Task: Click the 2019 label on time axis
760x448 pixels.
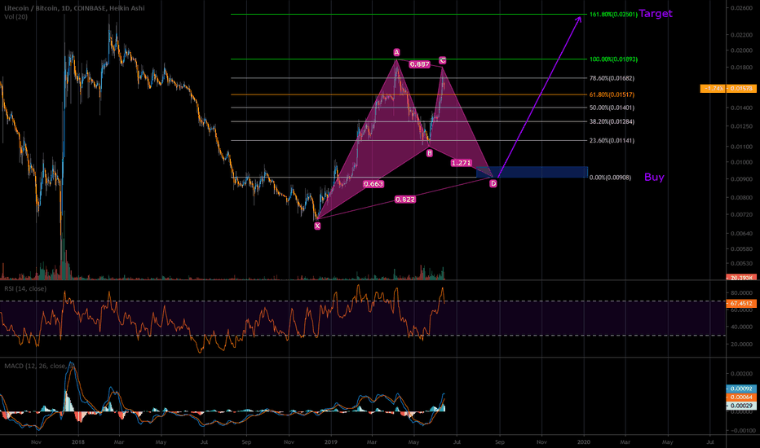Action: [331, 442]
